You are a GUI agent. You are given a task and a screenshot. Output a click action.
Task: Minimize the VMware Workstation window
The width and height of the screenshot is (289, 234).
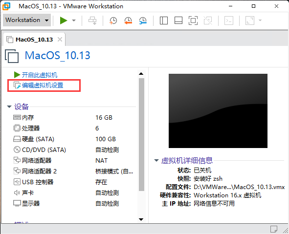click(x=231, y=6)
